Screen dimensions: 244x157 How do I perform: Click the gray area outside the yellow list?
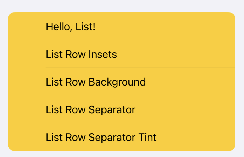pyautogui.click(x=122, y=6)
